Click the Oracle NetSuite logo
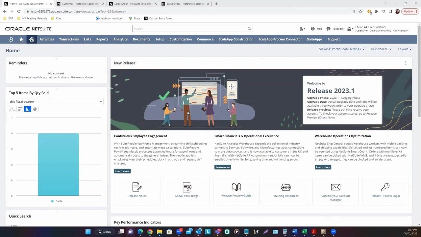The image size is (421, 237). tap(28, 29)
